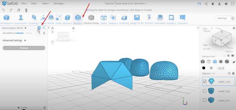Screen dimensions: 236x110
Task: Open the Modify tool menu
Action: [x=78, y=20]
